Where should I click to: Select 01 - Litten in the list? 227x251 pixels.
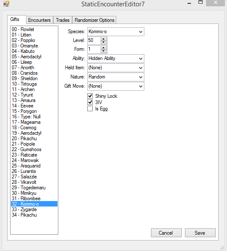pyautogui.click(x=34, y=35)
